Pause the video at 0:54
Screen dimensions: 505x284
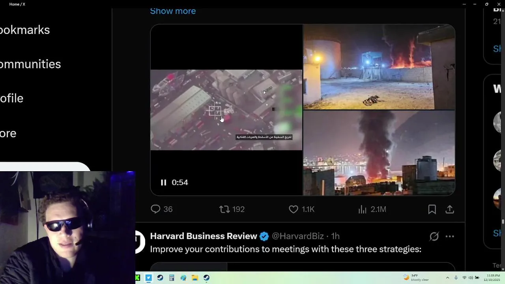(163, 182)
